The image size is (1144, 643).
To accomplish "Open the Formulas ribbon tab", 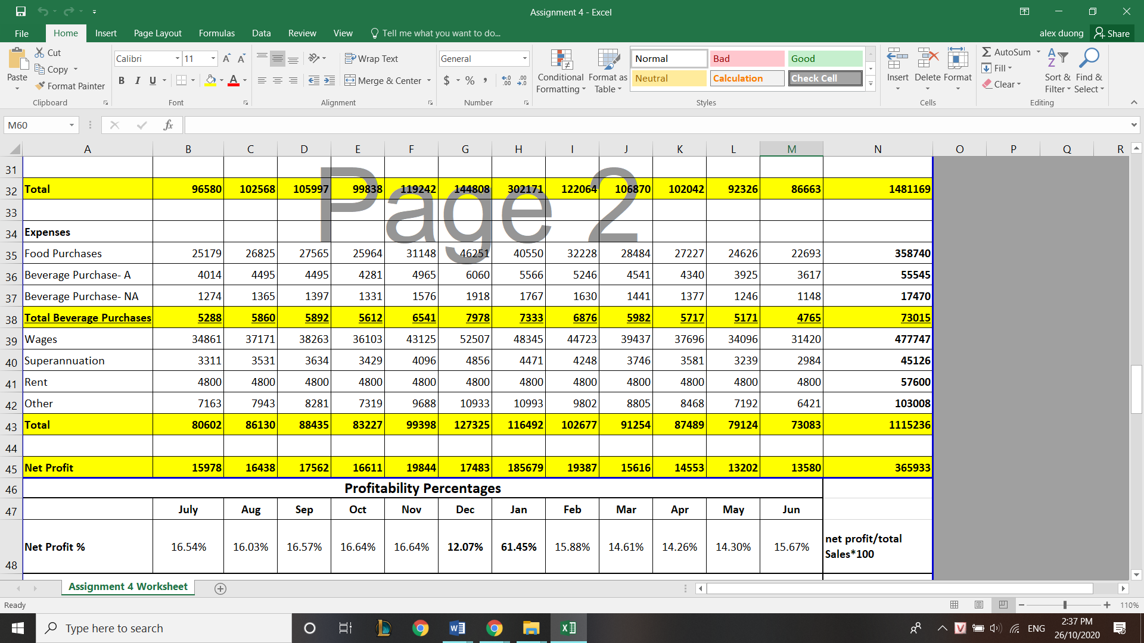I will click(x=216, y=33).
